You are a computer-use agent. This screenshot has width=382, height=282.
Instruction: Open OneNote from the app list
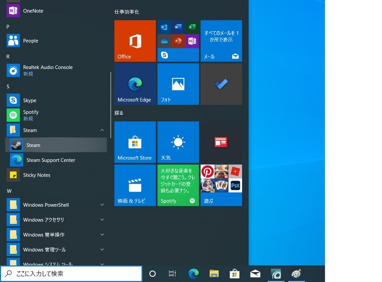(56, 11)
